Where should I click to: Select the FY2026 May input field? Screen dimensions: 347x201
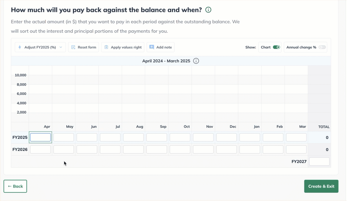point(63,149)
